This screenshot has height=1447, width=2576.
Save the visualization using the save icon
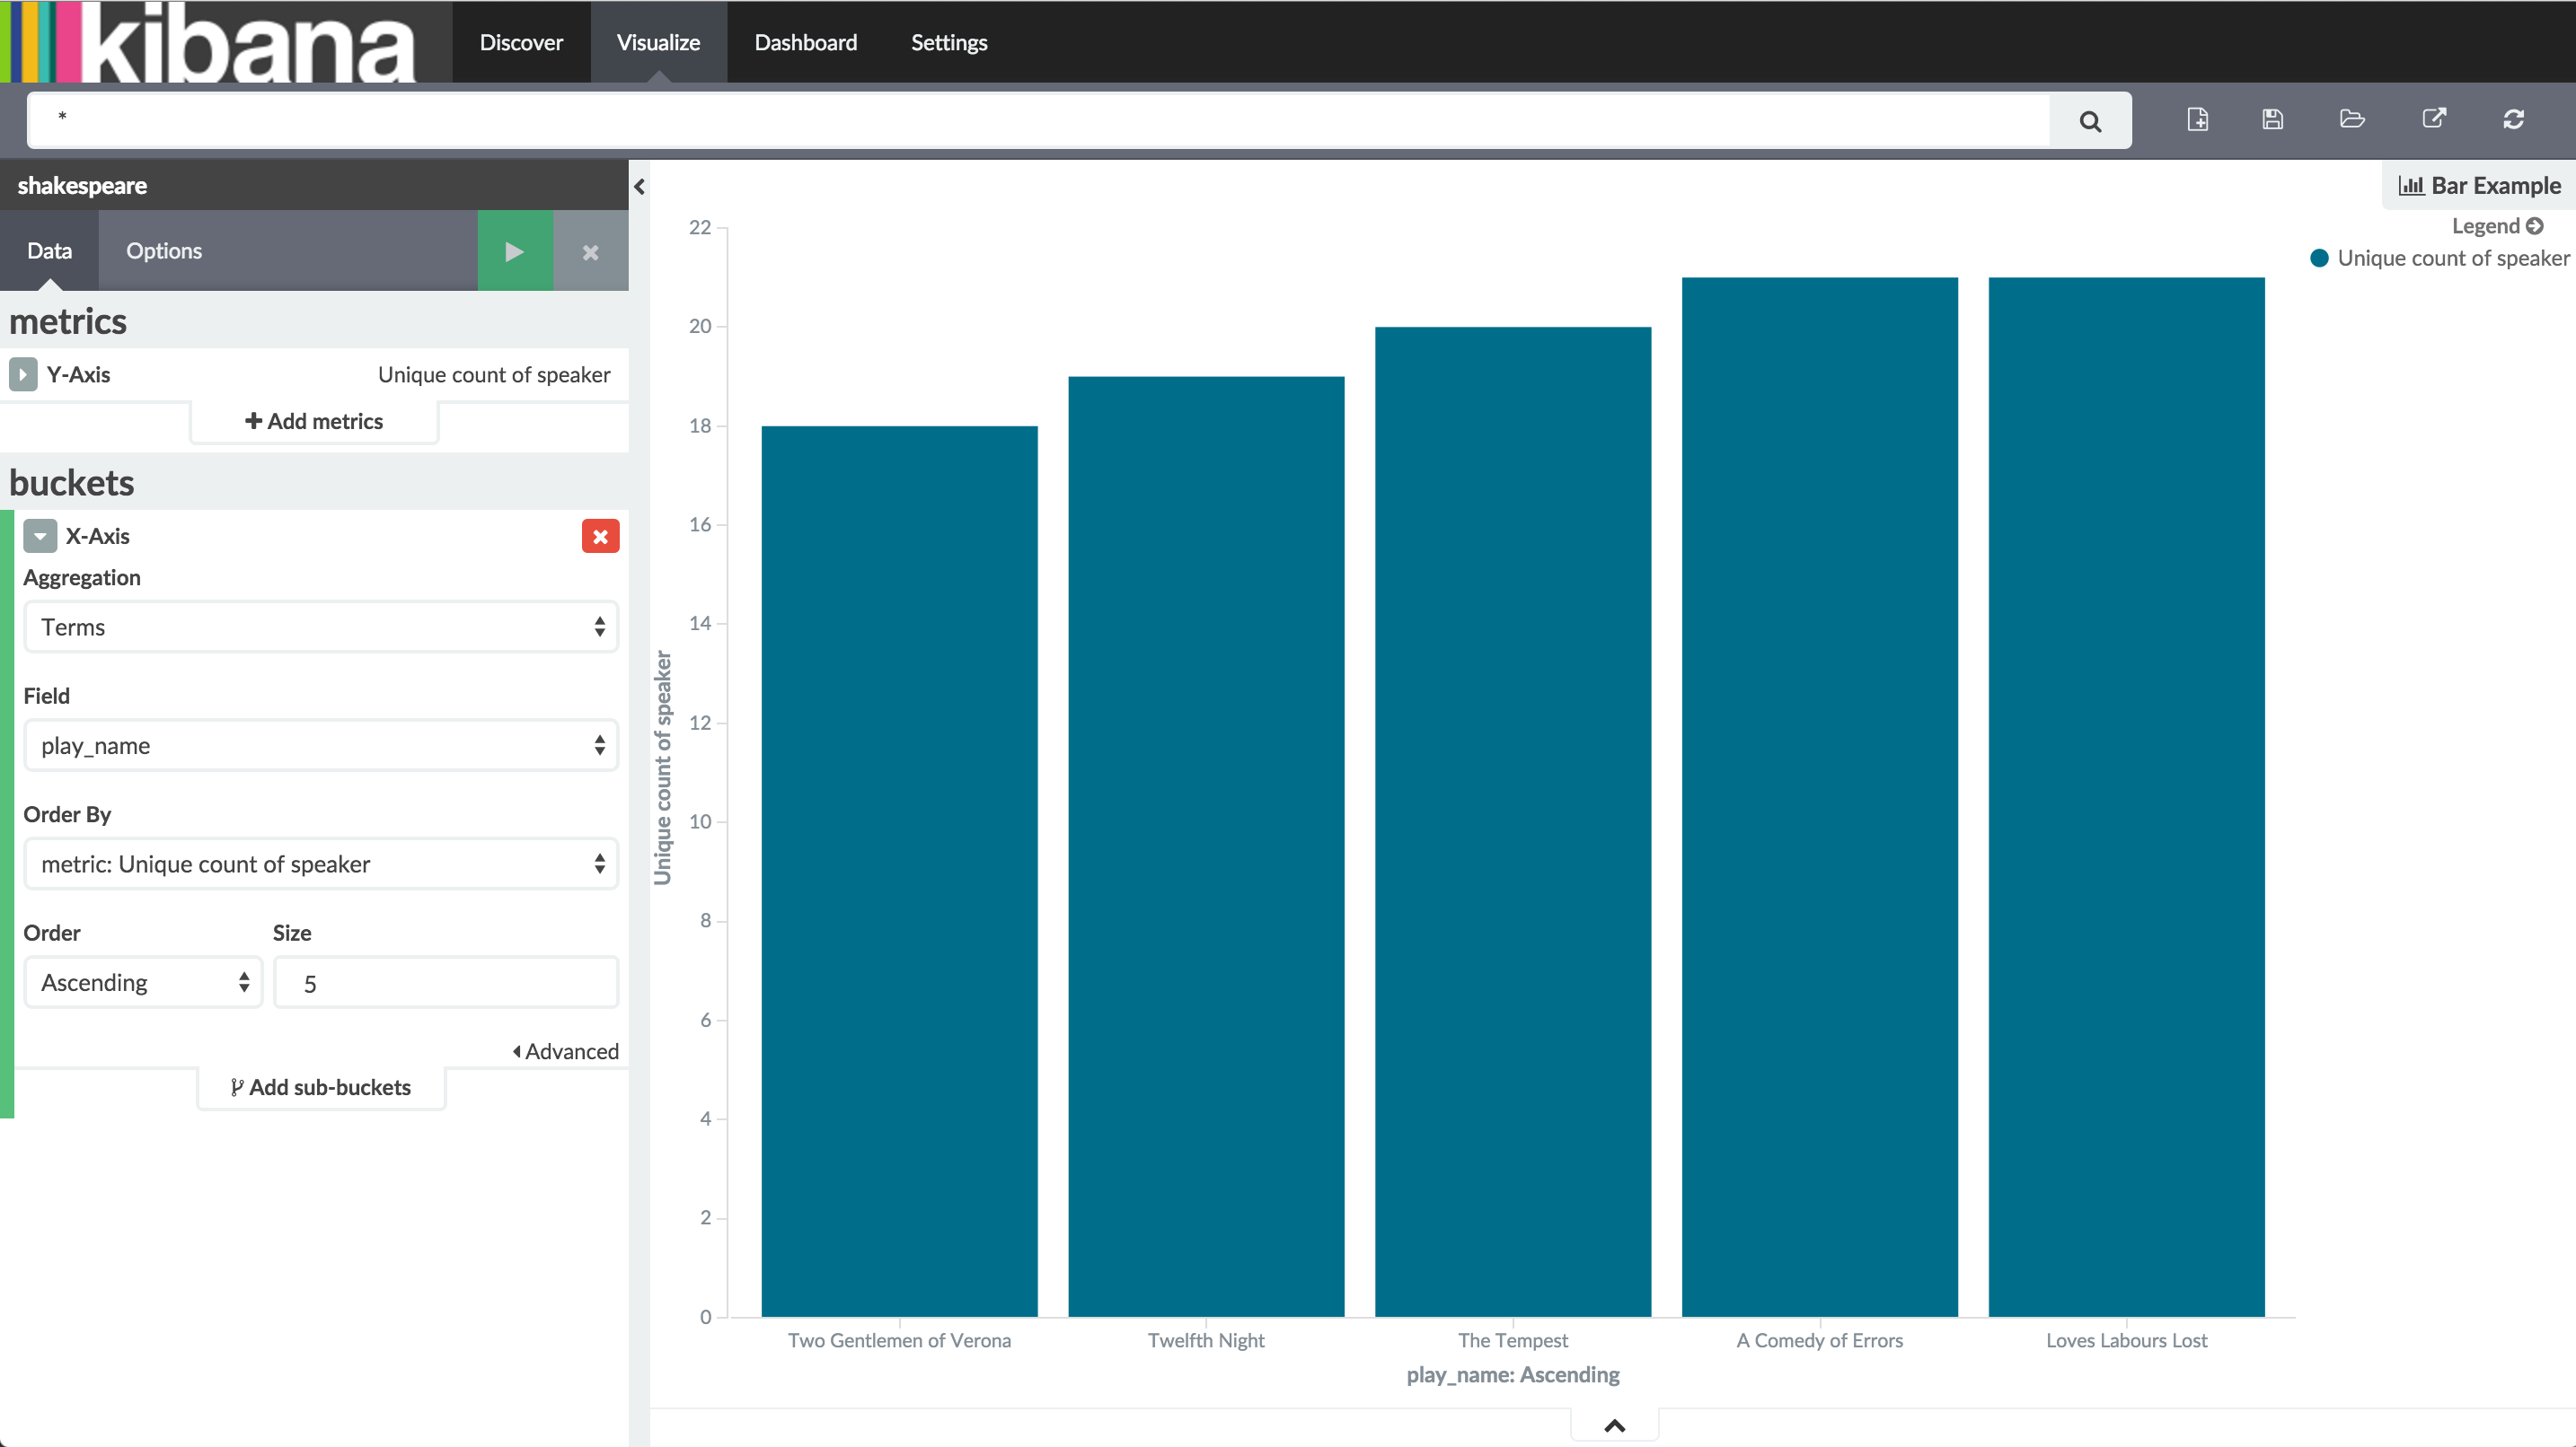click(x=2272, y=118)
